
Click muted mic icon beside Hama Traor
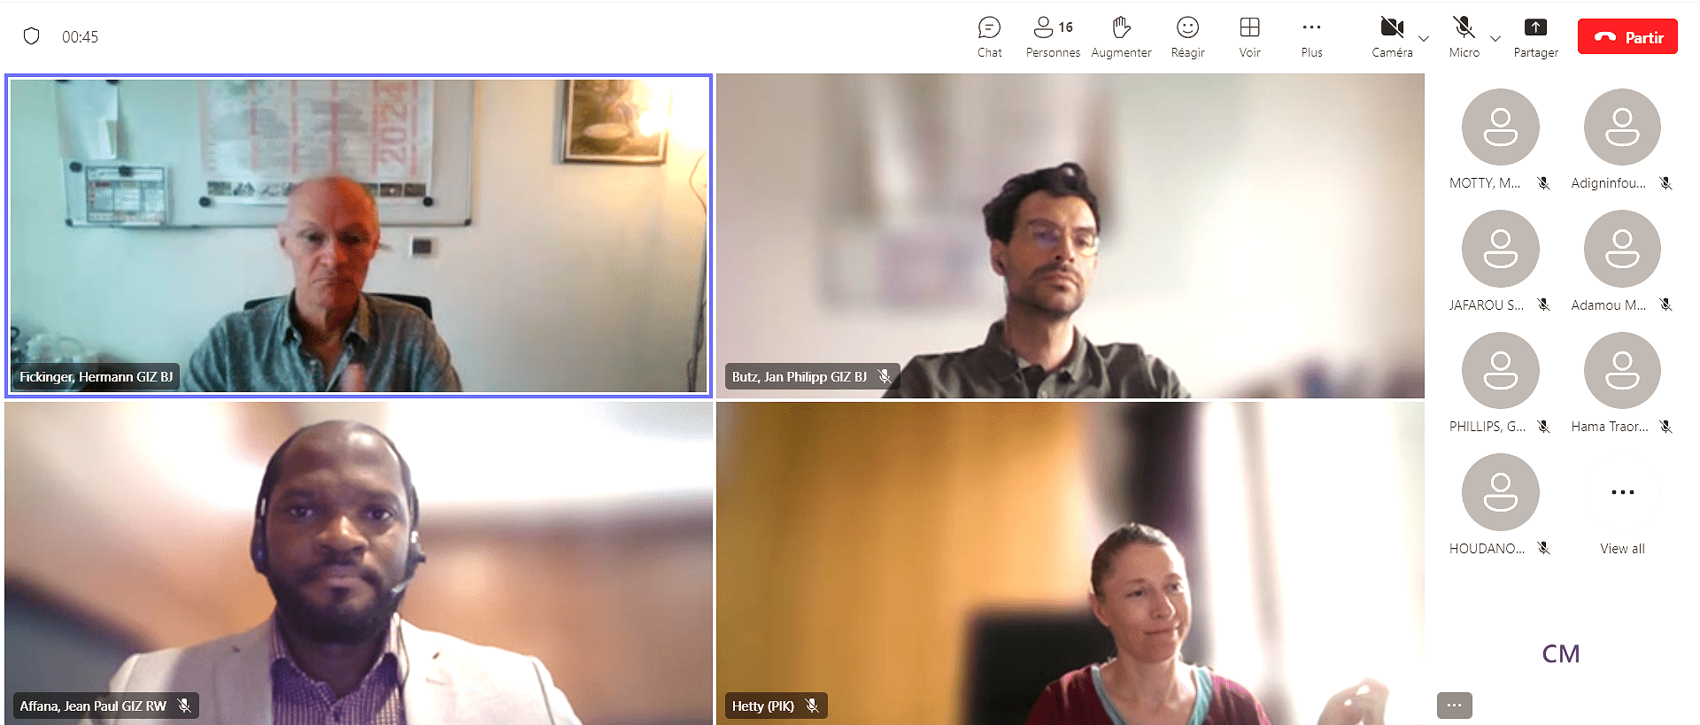pos(1665,427)
